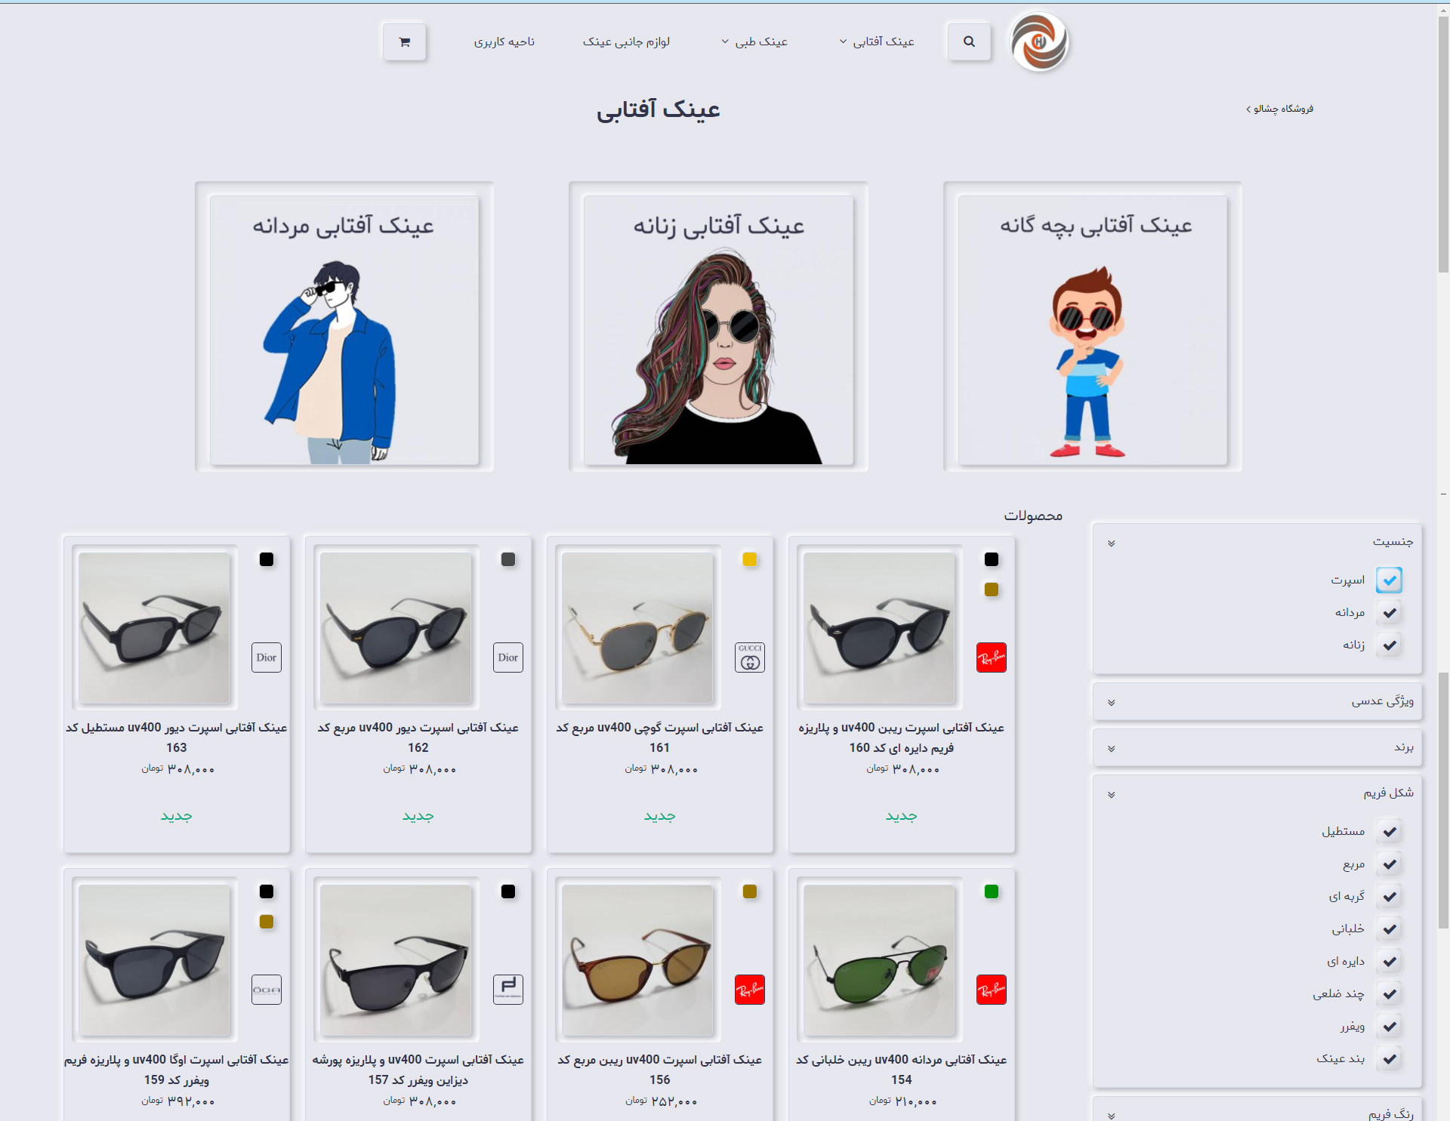1450x1121 pixels.
Task: Open product title for code 162
Action: coord(418,738)
